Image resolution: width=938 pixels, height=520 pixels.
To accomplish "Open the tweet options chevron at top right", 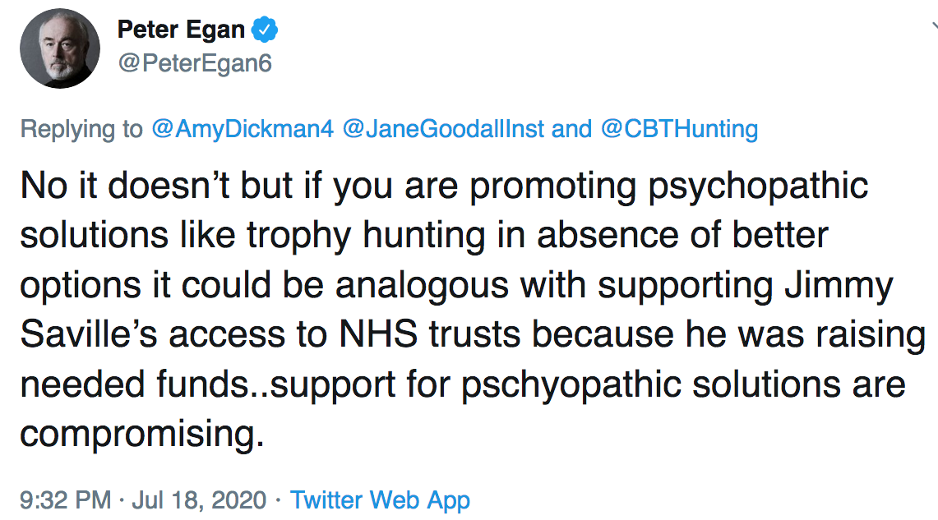I will pos(935,26).
